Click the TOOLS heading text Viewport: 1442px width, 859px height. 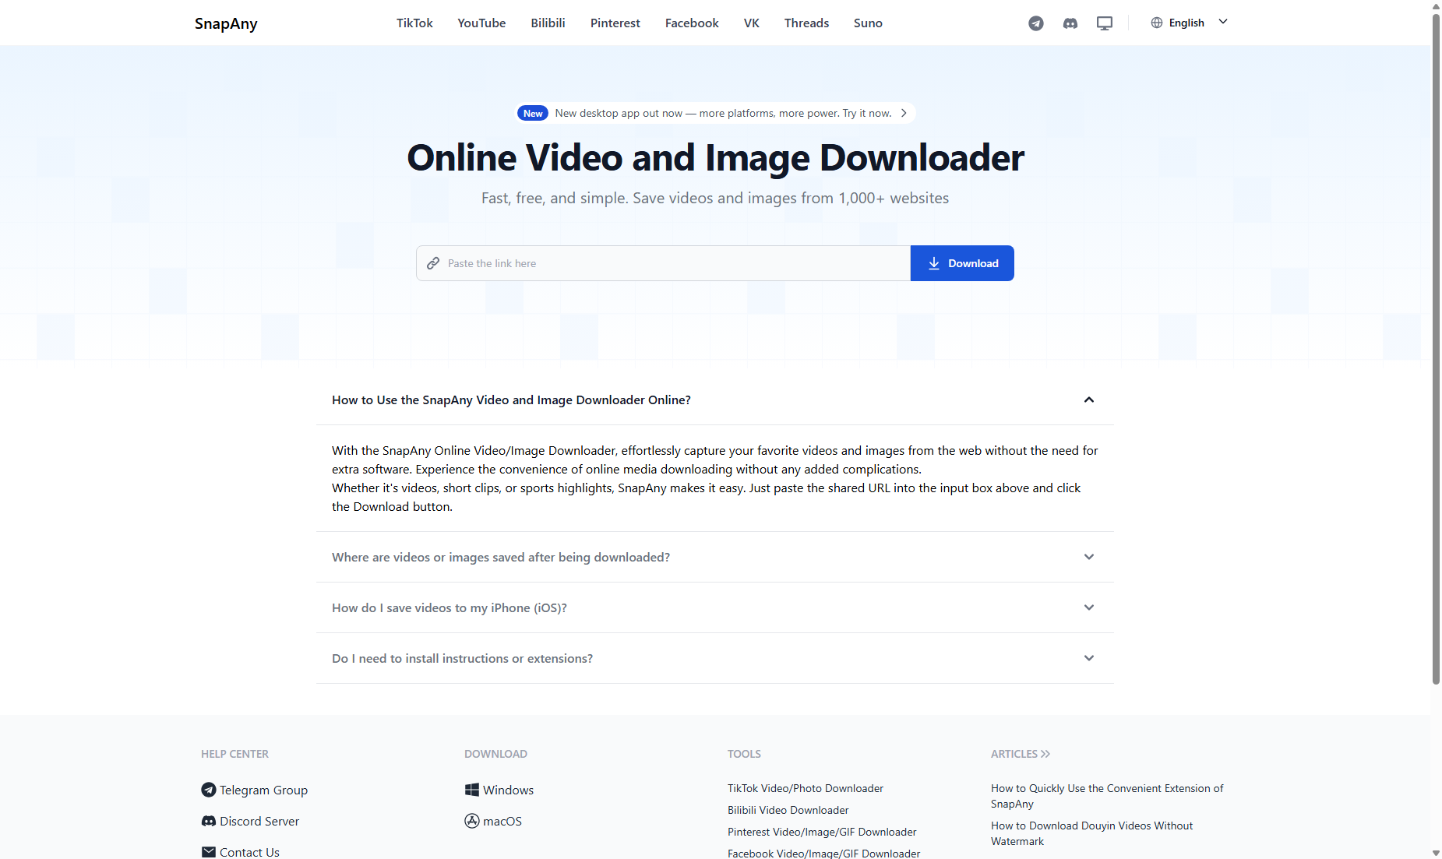coord(744,754)
